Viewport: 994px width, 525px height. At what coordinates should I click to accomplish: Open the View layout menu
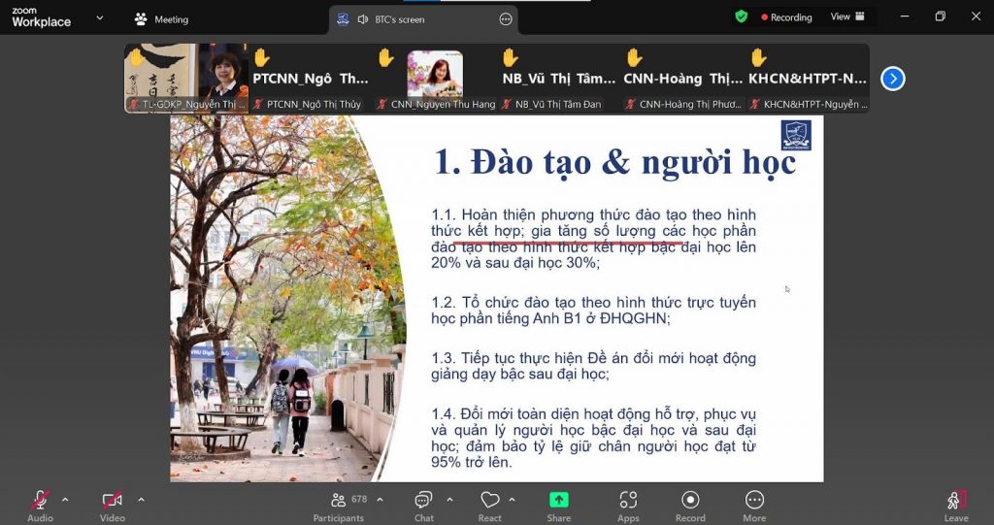click(845, 16)
